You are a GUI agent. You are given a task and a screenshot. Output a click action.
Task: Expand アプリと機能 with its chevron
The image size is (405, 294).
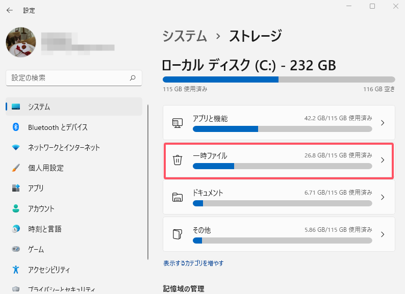[x=383, y=123]
